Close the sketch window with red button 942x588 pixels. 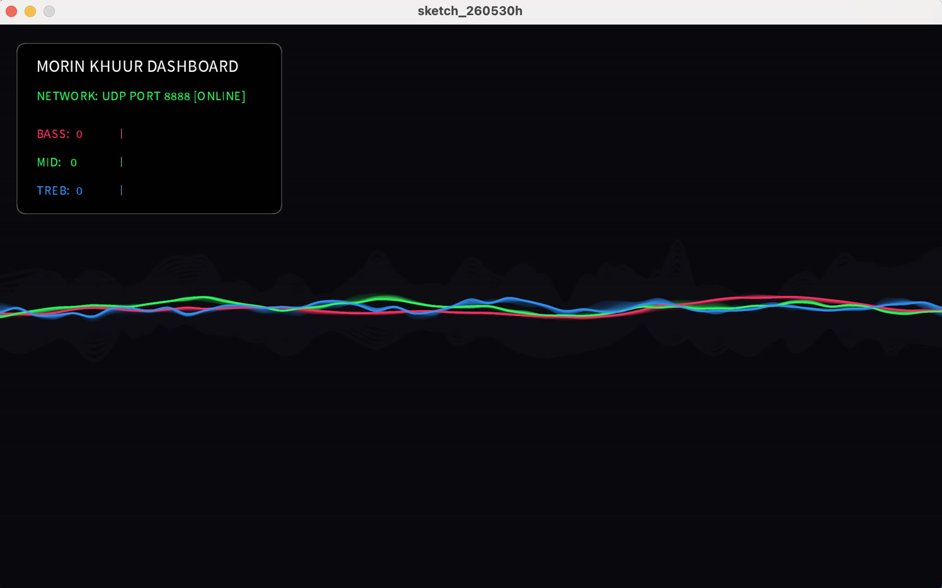[11, 11]
